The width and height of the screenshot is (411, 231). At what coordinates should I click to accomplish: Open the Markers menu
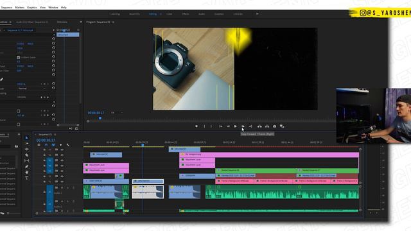pyautogui.click(x=20, y=7)
